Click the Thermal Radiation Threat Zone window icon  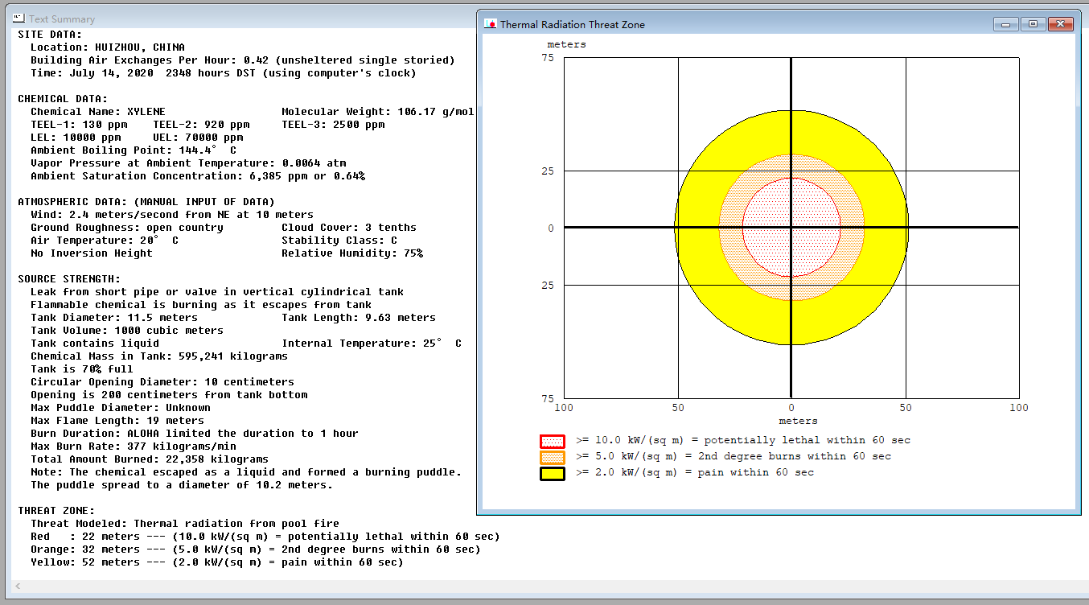click(x=490, y=24)
